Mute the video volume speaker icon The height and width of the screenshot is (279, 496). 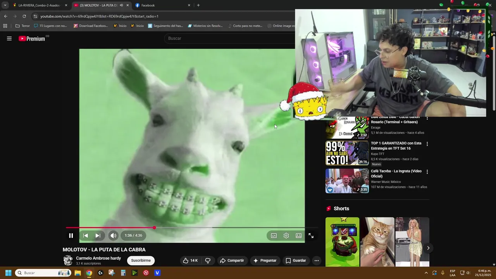[113, 236]
